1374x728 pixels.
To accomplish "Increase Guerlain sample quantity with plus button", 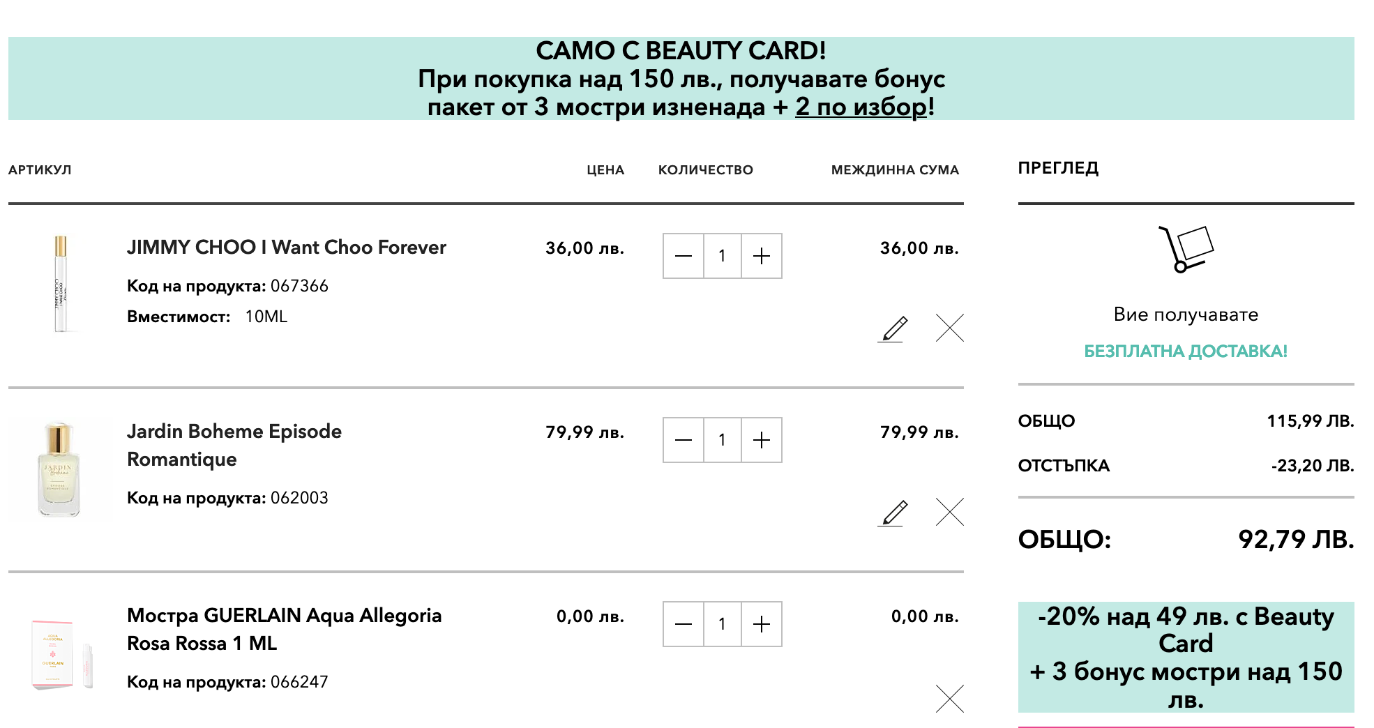I will 762,624.
